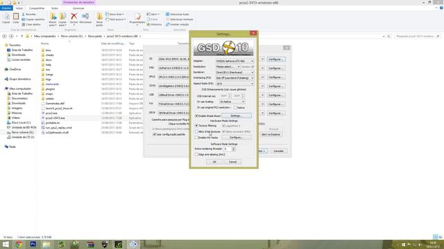Open the Arquivo menu tab
The width and height of the screenshot is (444, 249).
6,8
